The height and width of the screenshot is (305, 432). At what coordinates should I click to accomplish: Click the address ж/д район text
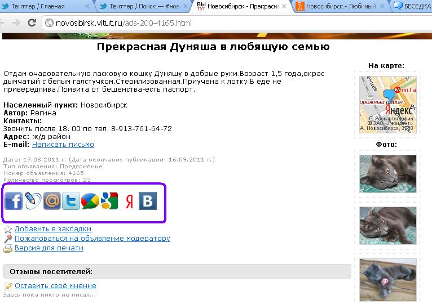pyautogui.click(x=51, y=136)
